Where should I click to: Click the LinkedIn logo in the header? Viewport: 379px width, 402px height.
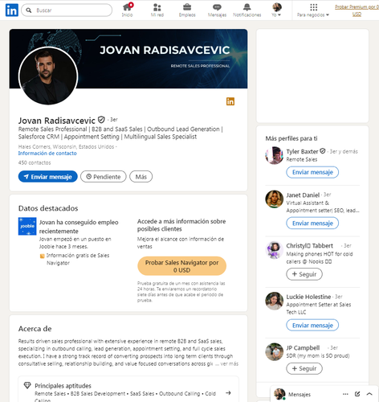(12, 10)
